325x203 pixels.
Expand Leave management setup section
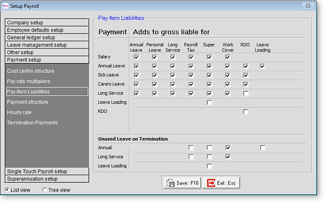point(47,45)
